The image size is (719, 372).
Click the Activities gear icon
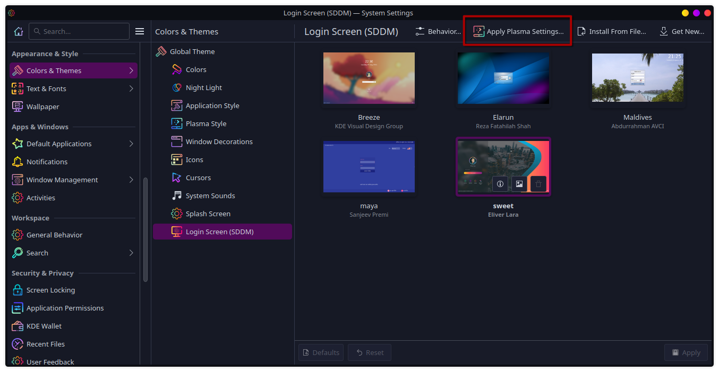[x=18, y=198]
